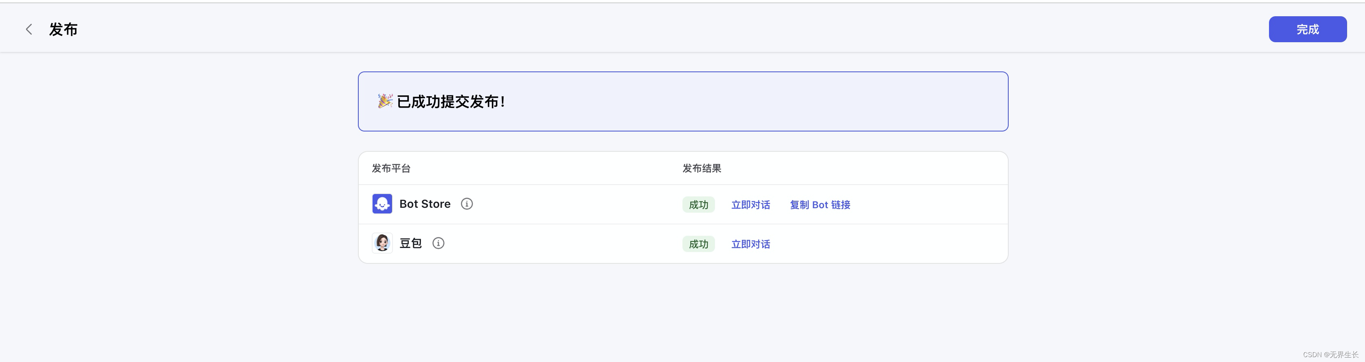Click the CSDN @无界生长 watermark
The height and width of the screenshot is (362, 1365).
(x=1330, y=355)
